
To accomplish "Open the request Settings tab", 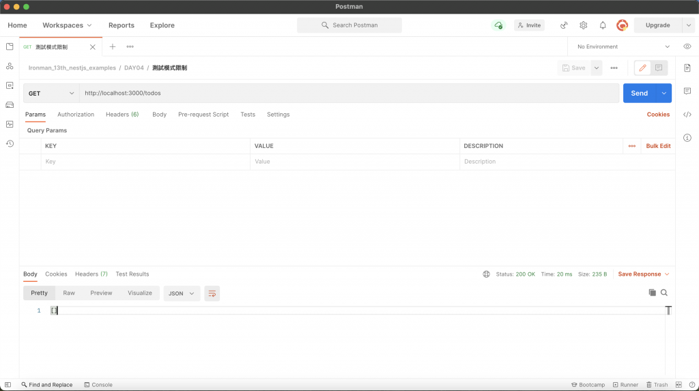I will coord(279,115).
